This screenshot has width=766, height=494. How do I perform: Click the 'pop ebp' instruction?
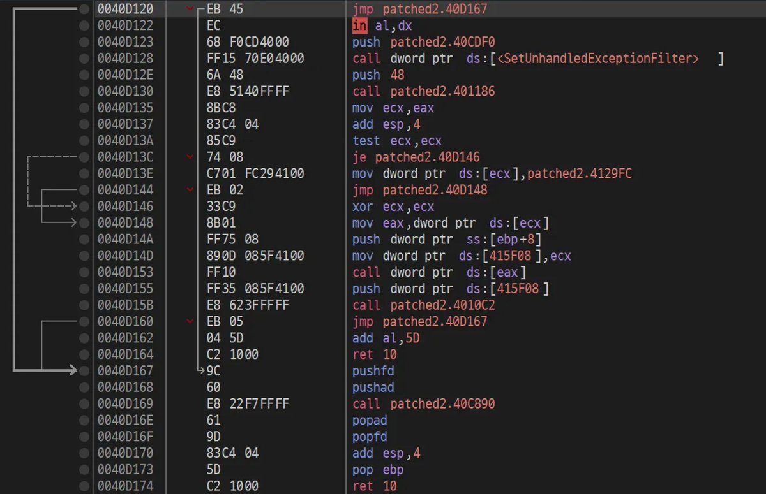377,470
